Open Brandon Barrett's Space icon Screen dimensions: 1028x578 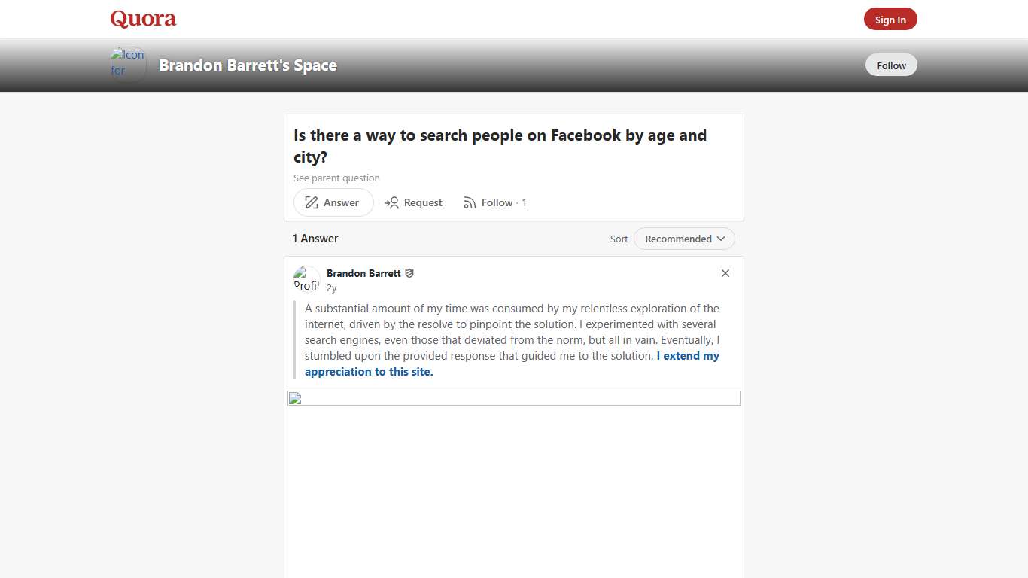(x=127, y=64)
